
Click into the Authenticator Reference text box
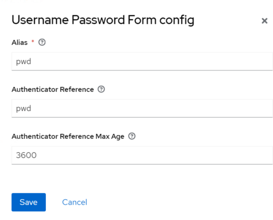[x=142, y=108]
